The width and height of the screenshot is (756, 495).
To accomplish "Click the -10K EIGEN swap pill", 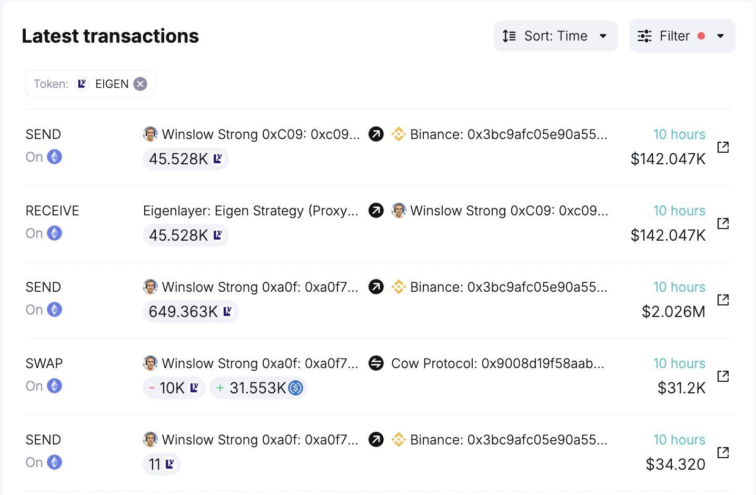I will pos(174,388).
